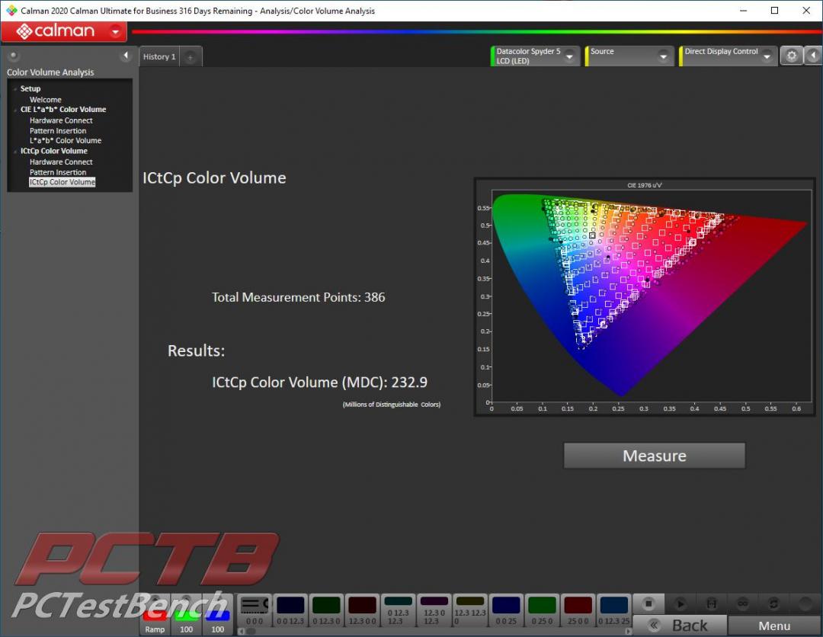
Task: Click the stop measurement button
Action: (648, 603)
